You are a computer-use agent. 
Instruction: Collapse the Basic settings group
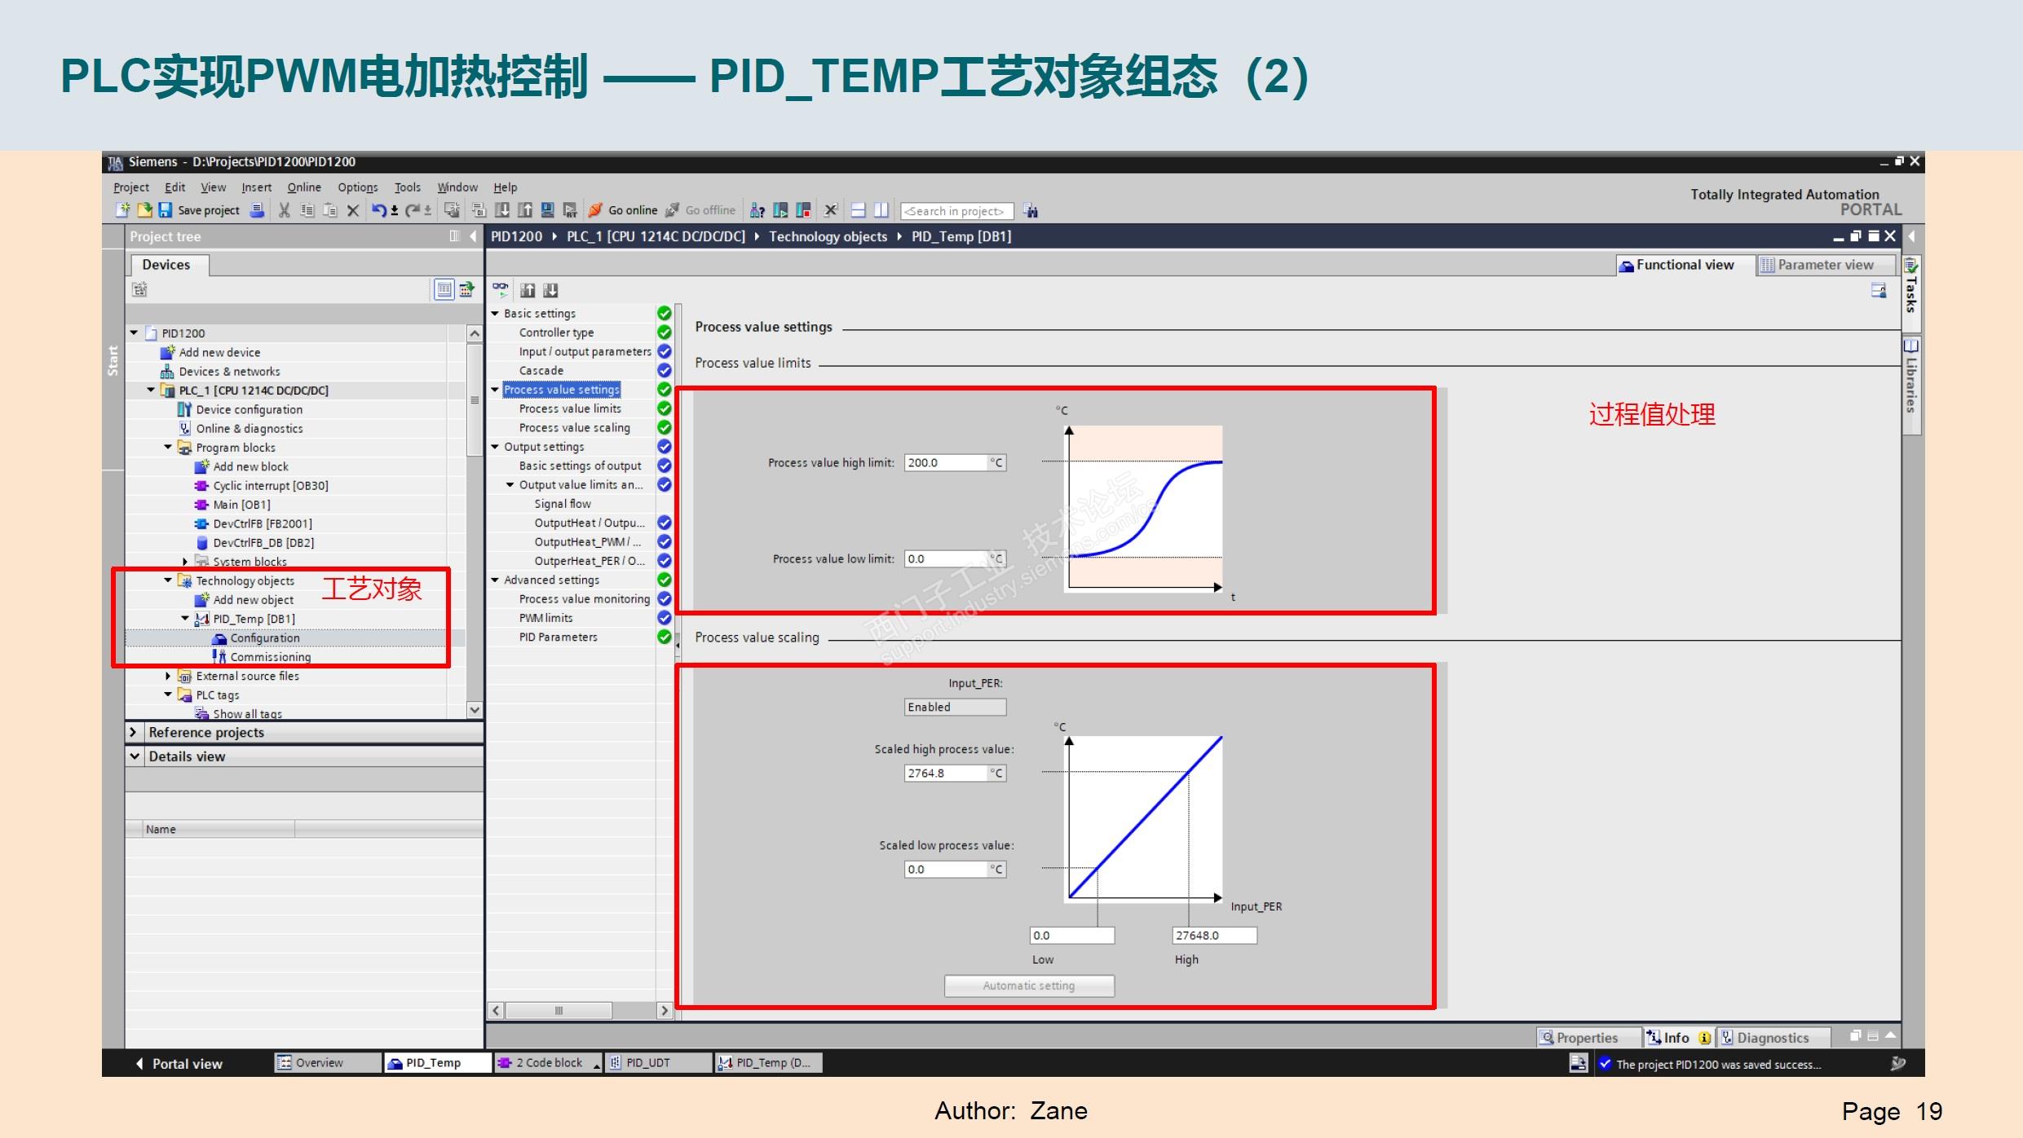tap(494, 314)
